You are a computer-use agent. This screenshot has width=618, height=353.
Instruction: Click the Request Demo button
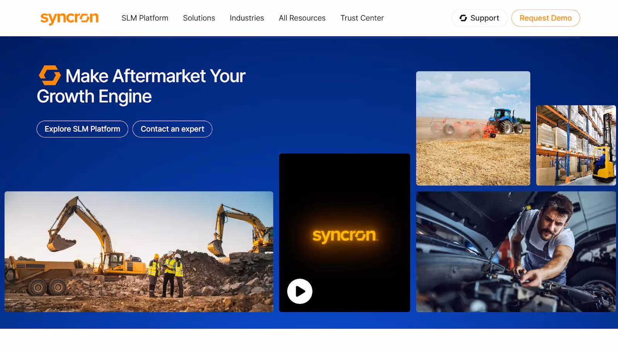click(x=545, y=18)
